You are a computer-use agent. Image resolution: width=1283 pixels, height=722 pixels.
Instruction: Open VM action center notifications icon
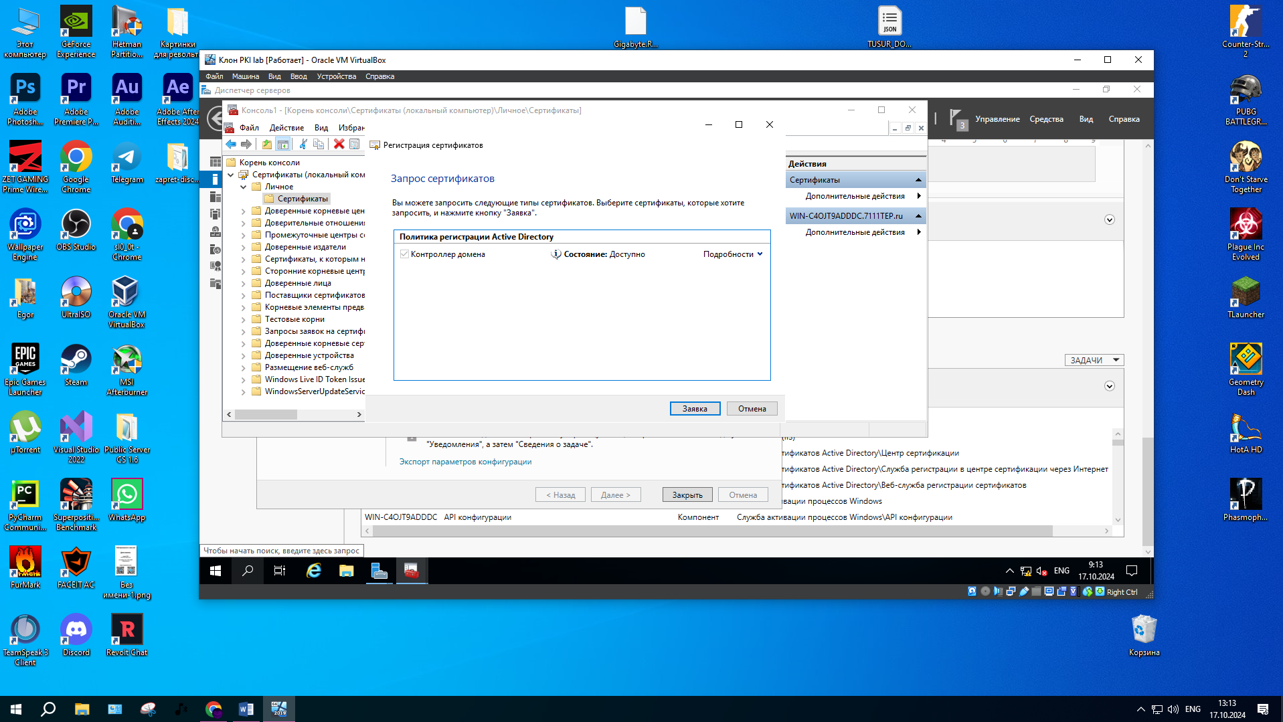click(x=1132, y=571)
